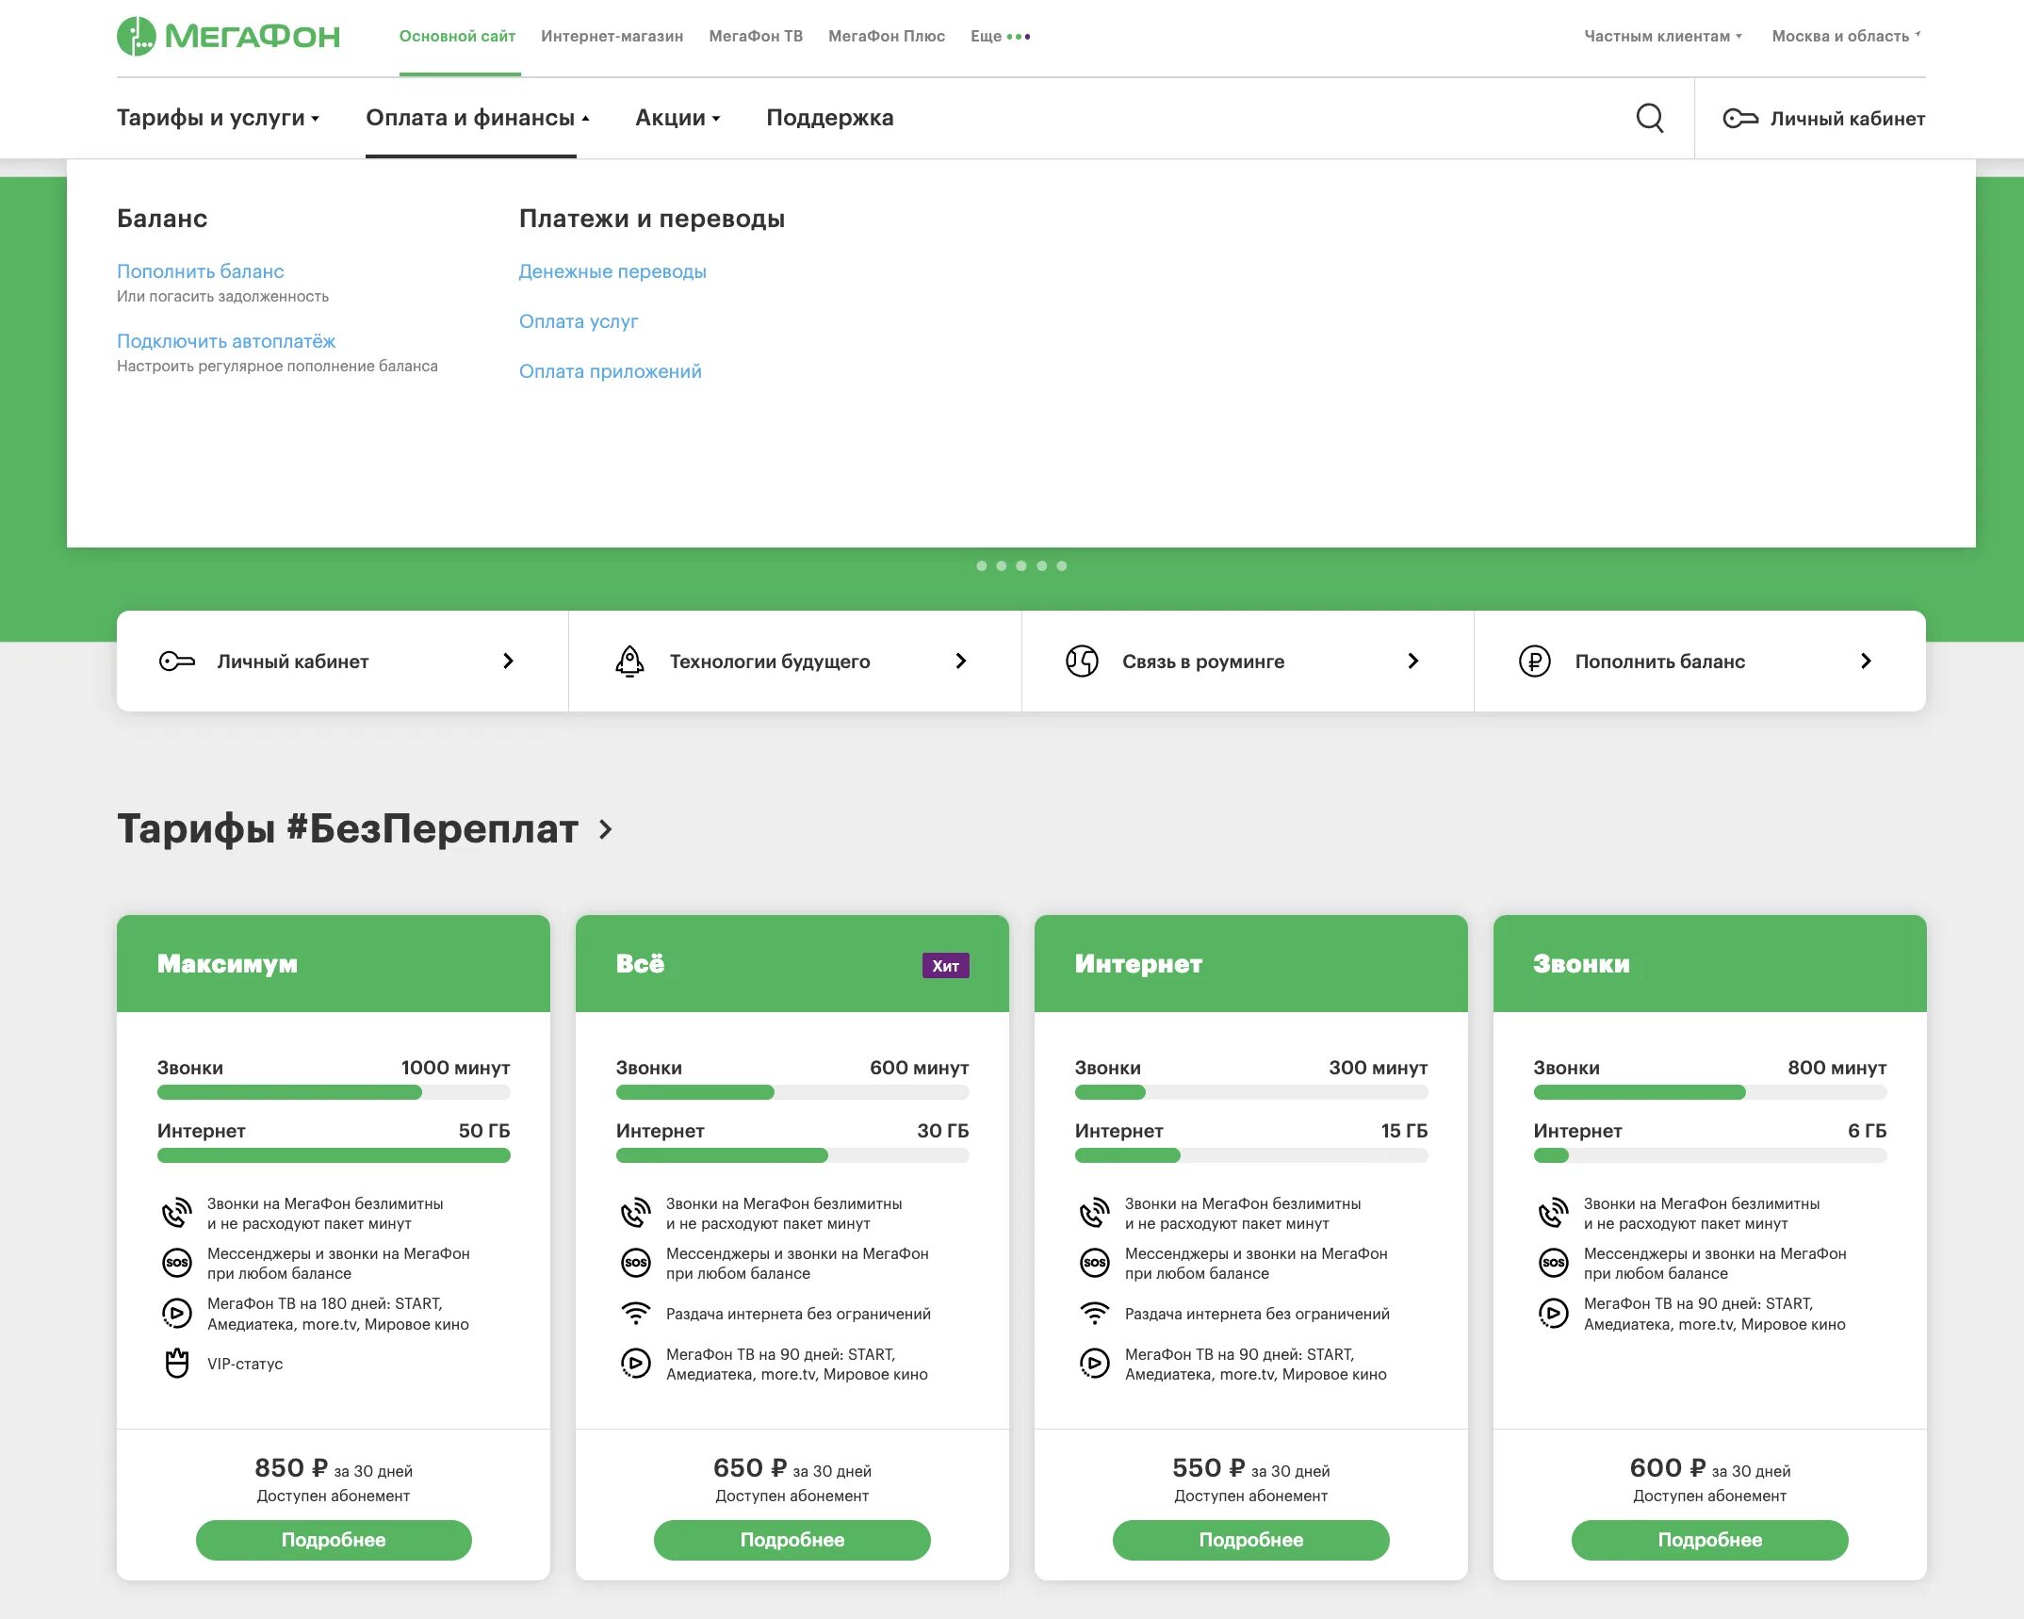This screenshot has height=1619, width=2024.
Task: Select the last carousel pagination dot
Action: 1062,565
